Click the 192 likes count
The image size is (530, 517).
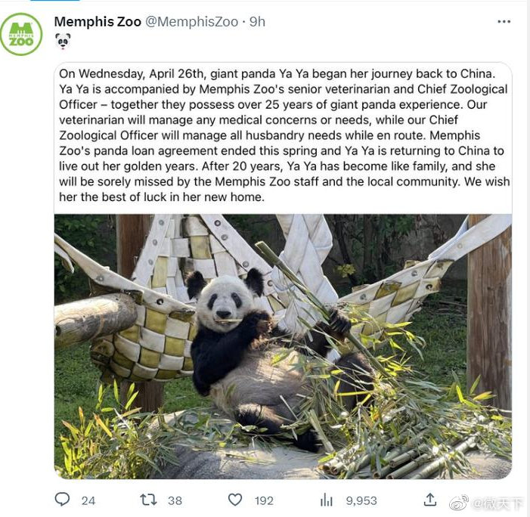264,500
